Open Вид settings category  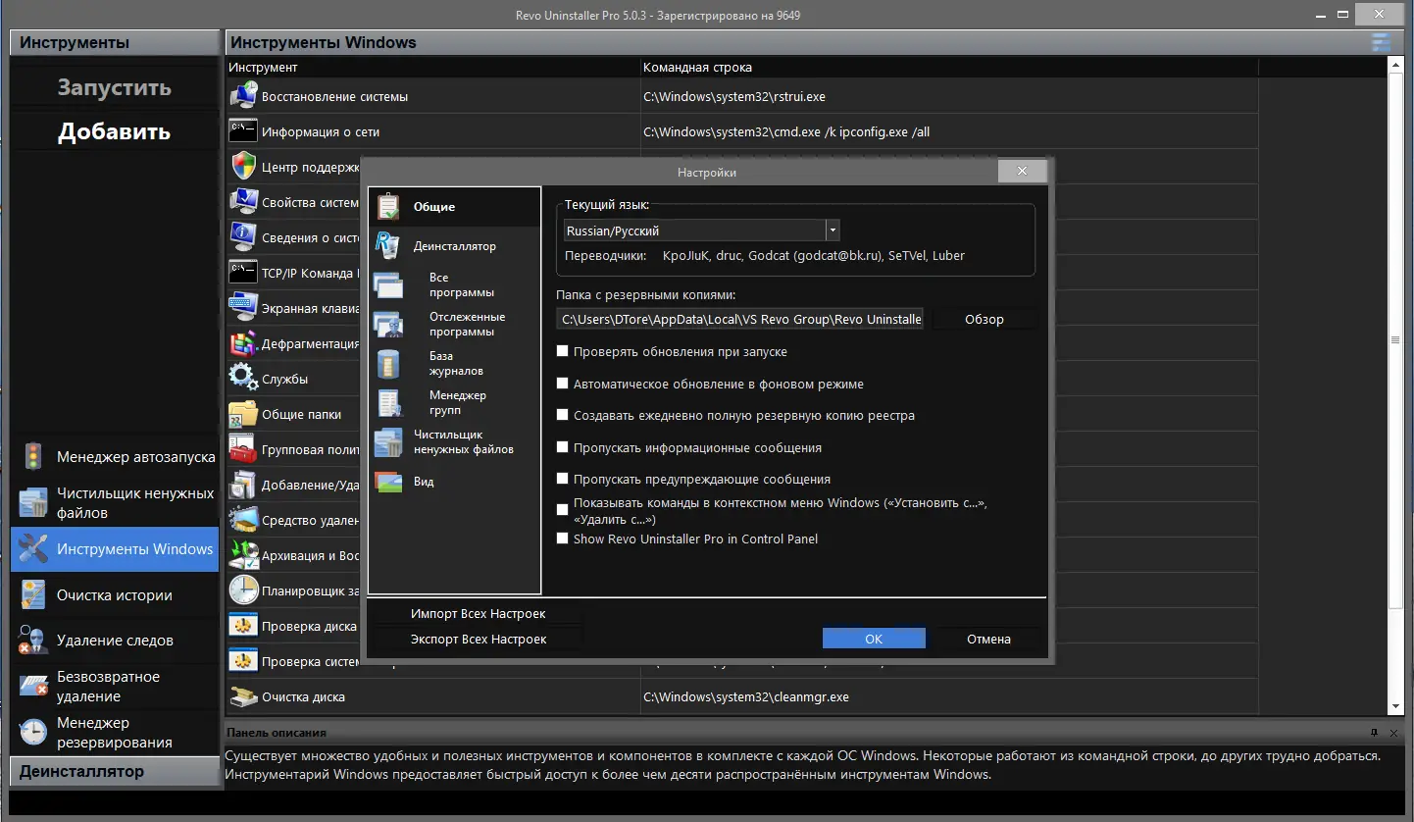pos(455,482)
